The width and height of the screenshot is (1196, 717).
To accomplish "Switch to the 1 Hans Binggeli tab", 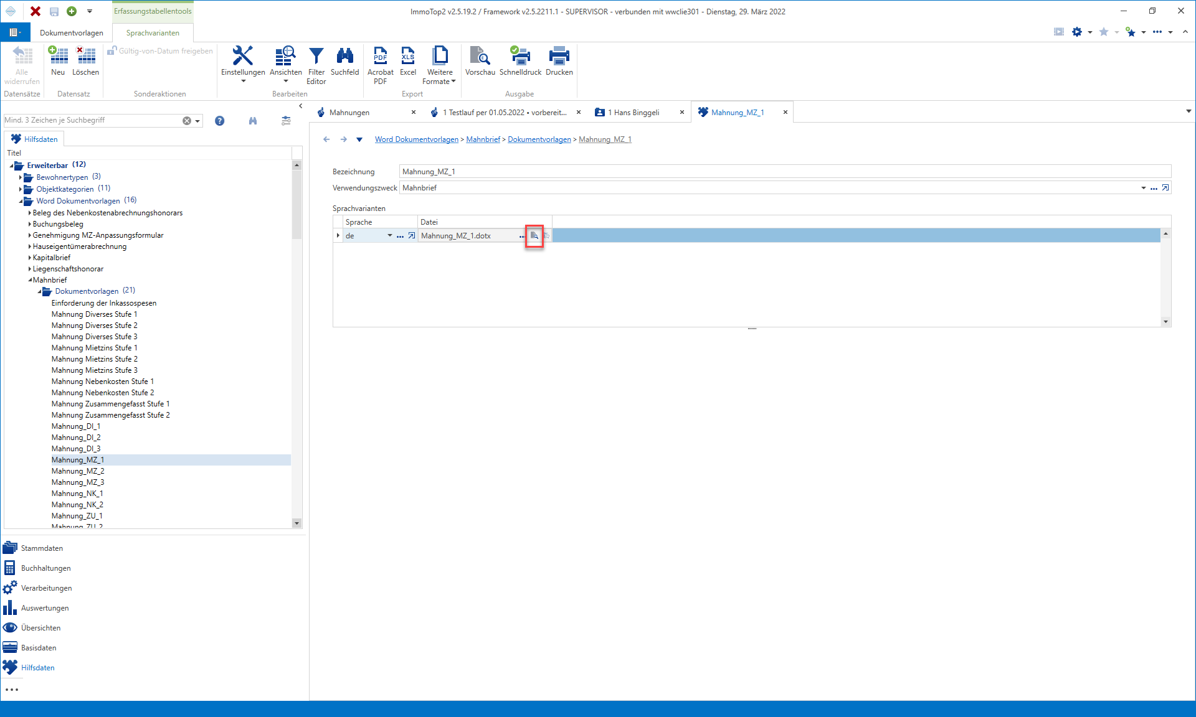I will [x=634, y=113].
